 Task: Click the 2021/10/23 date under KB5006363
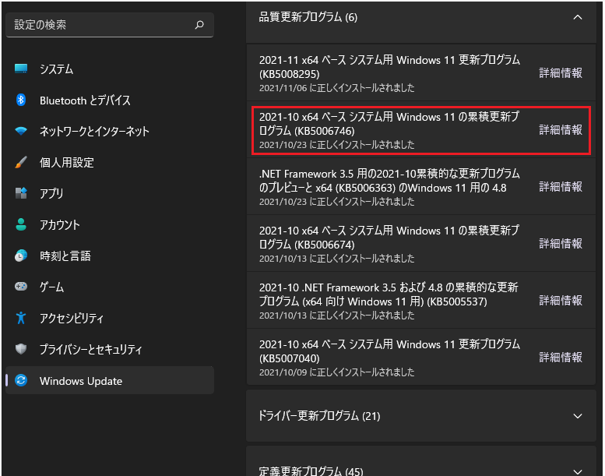coord(337,202)
